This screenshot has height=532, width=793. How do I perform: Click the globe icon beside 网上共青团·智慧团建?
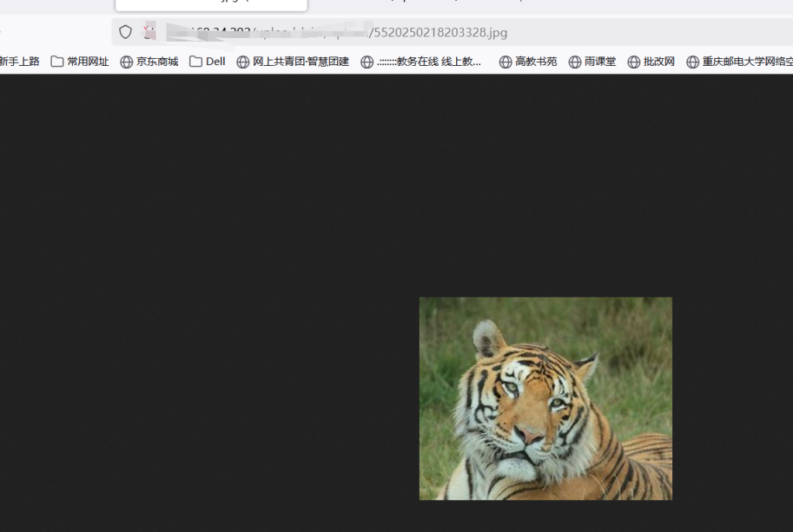coord(242,62)
